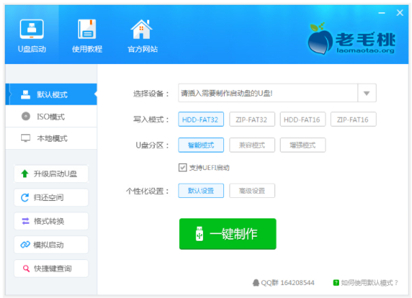Open the 使用教程 tutorial icon
The width and height of the screenshot is (412, 298).
tap(87, 29)
